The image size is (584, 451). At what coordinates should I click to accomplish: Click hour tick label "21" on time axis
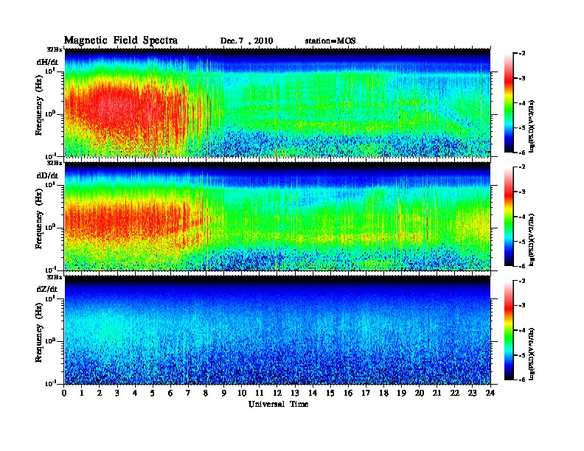(437, 393)
